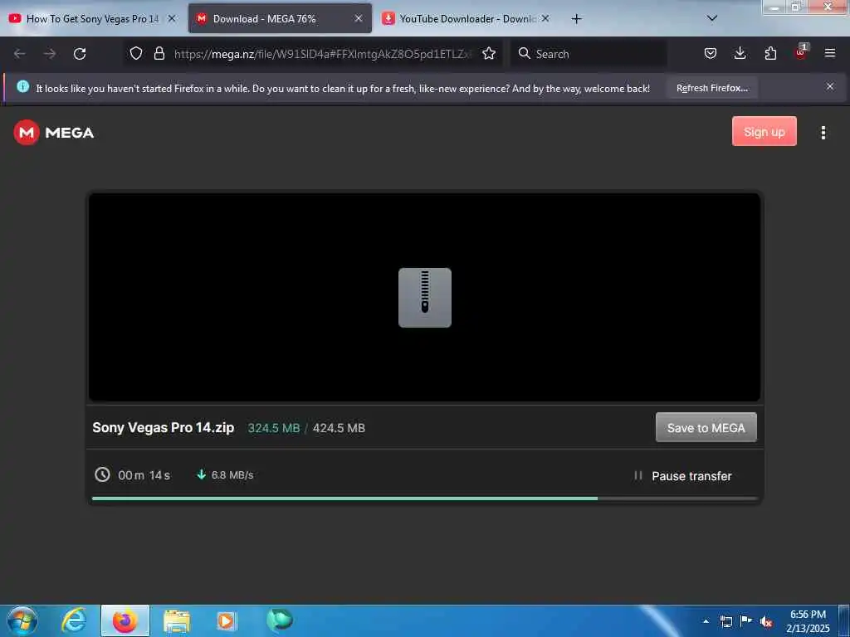The image size is (850, 637).
Task: Click the Pause transfer label
Action: click(x=691, y=476)
